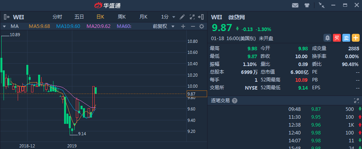362x149 pixels.
Task: Click the 今开 value 9.98
Action: pos(303,48)
